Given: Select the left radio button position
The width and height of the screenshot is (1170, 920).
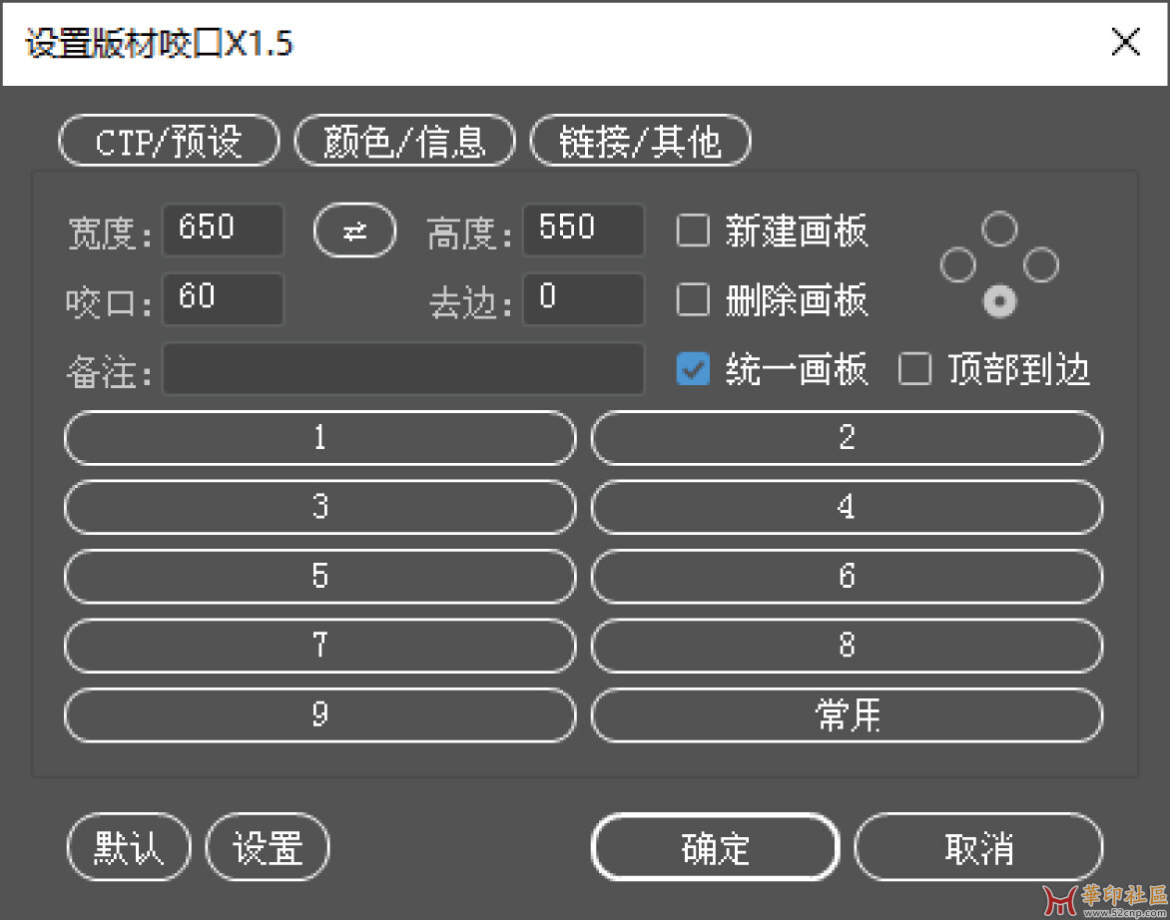Looking at the screenshot, I should pos(958,265).
